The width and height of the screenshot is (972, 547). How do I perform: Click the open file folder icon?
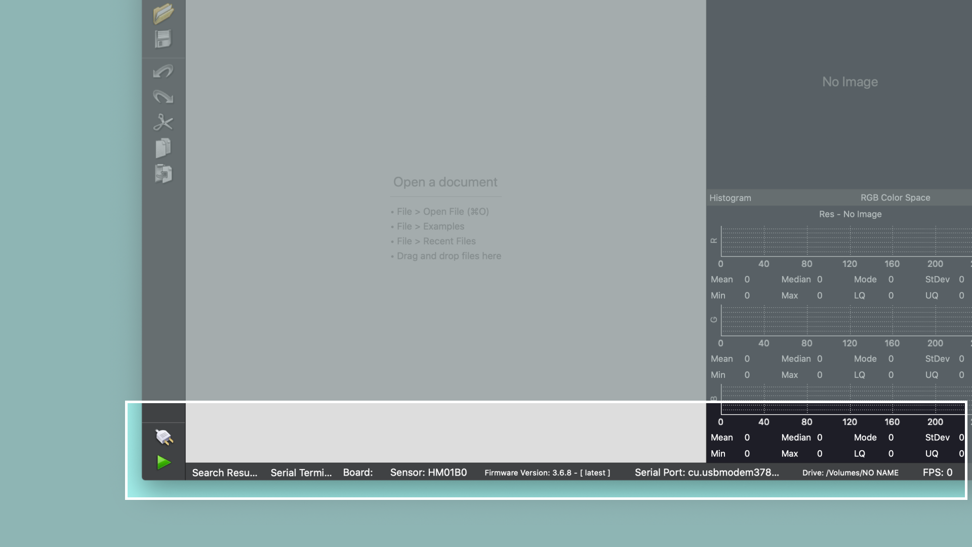coord(163,14)
